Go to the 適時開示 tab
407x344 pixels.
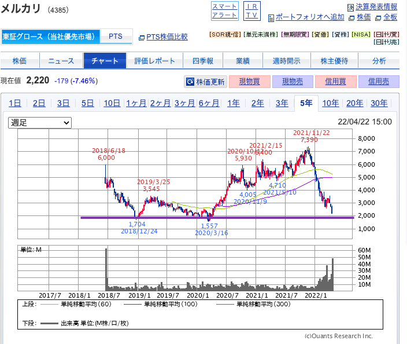tap(287, 61)
